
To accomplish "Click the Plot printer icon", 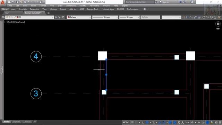I will point(25,2).
